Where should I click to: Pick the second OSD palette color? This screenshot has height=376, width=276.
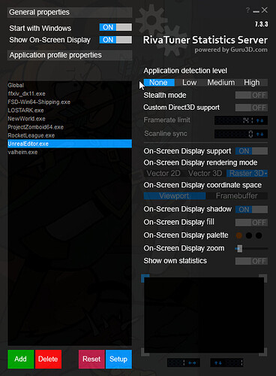(249, 235)
